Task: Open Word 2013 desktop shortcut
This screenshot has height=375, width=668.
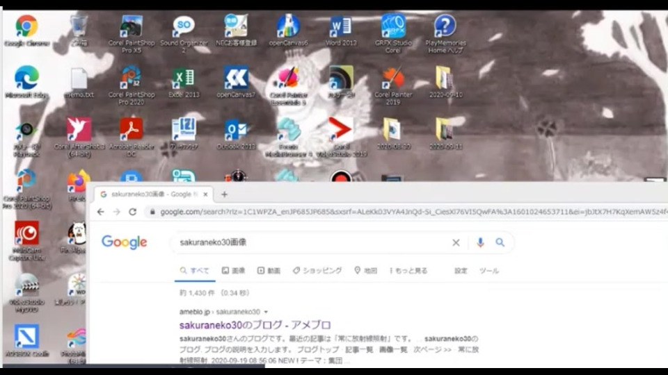Action: point(341,30)
